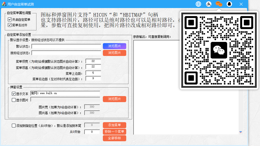Viewport: 260px width, 146px height.
Task: Click the 参数输出，可直接复制调用 label
Action: 152,37
